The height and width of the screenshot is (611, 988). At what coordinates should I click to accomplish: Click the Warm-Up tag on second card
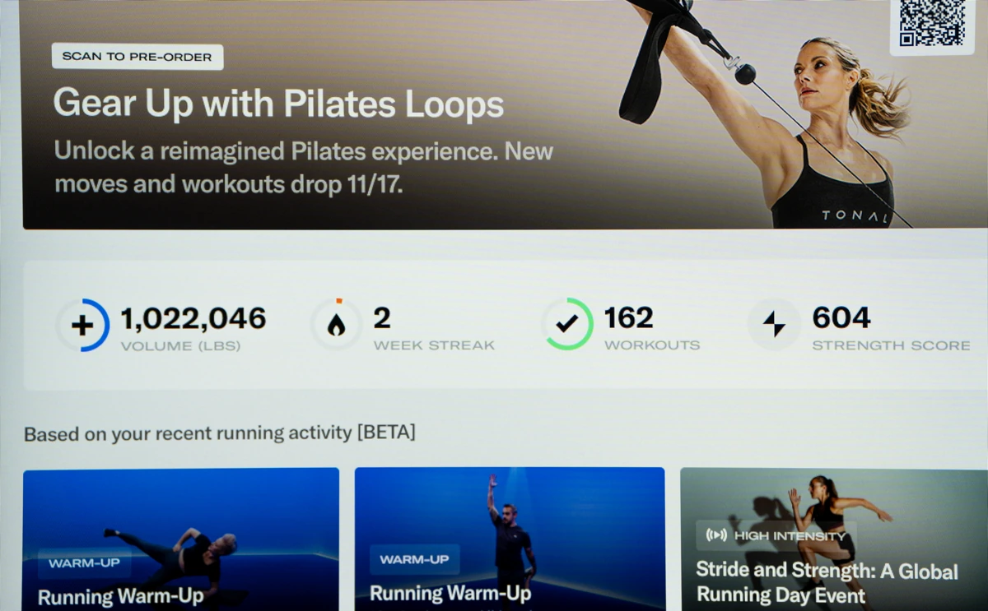pos(414,559)
